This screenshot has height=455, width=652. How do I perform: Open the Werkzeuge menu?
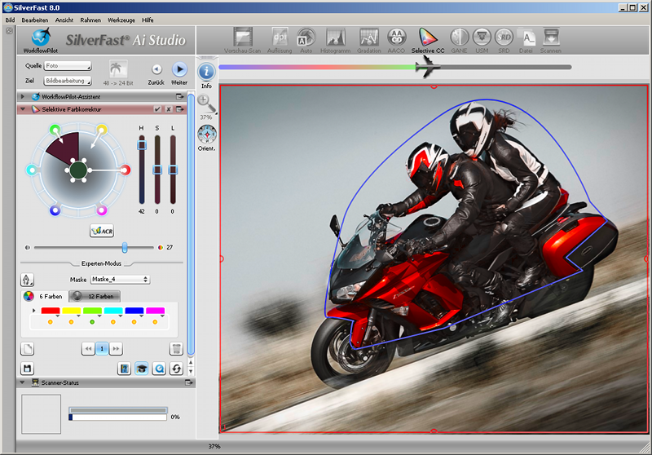[x=121, y=19]
